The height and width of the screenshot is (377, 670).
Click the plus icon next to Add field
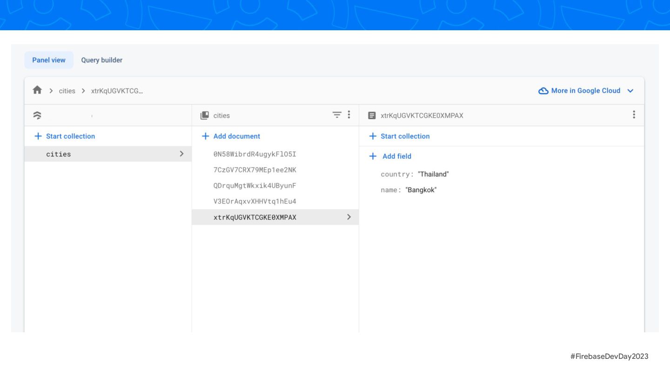(373, 156)
